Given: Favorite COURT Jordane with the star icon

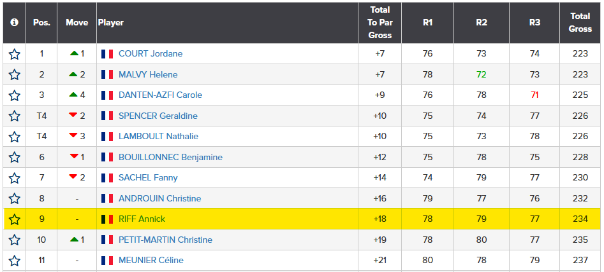Looking at the screenshot, I should [x=14, y=54].
